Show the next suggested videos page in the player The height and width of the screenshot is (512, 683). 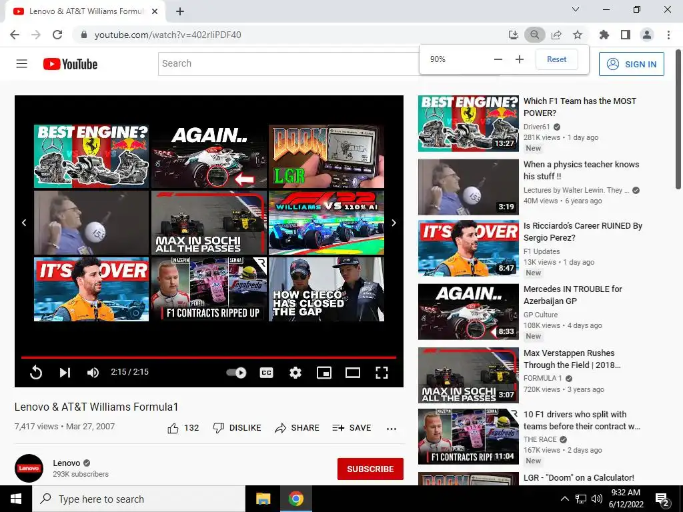(x=394, y=223)
